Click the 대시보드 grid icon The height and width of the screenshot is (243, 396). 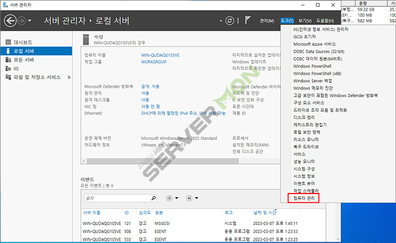(8, 42)
